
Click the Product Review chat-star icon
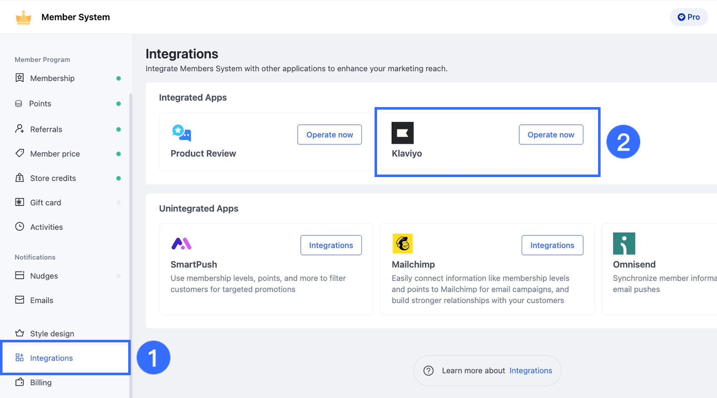[x=181, y=133]
